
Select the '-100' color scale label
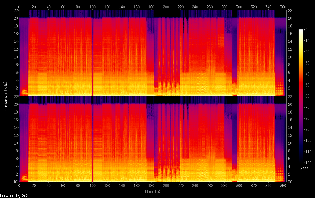pyautogui.click(x=307, y=141)
